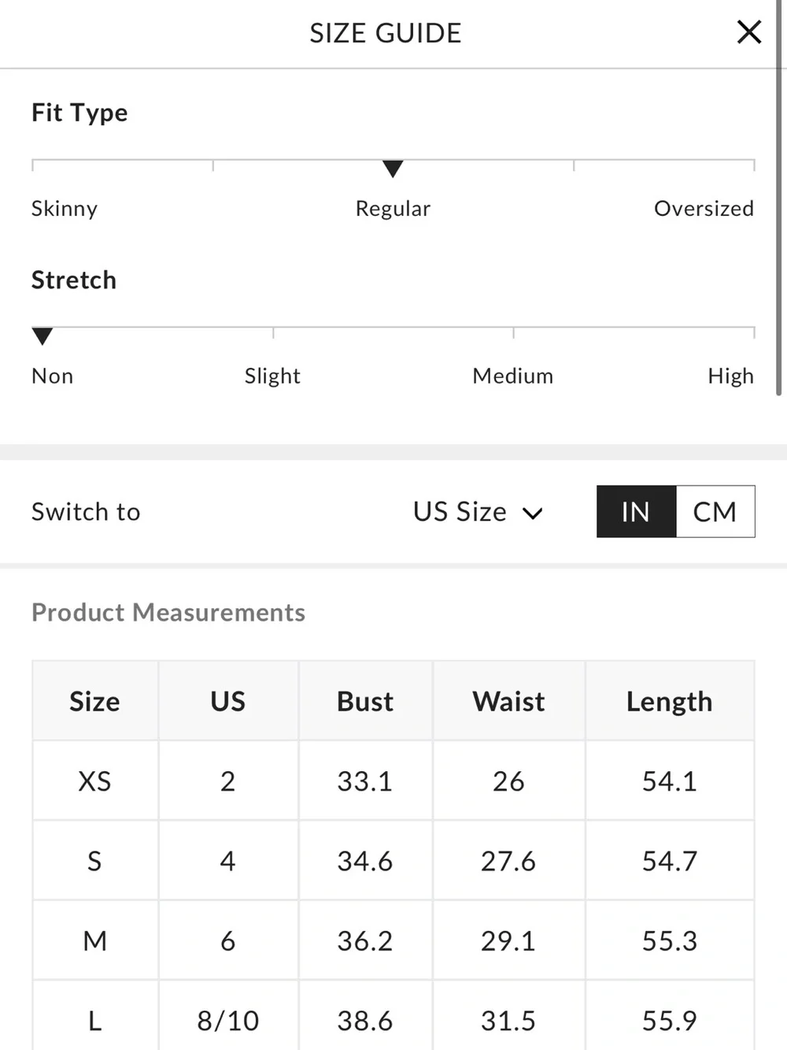This screenshot has width=787, height=1050.
Task: Click the Oversized fit label
Action: (x=704, y=209)
